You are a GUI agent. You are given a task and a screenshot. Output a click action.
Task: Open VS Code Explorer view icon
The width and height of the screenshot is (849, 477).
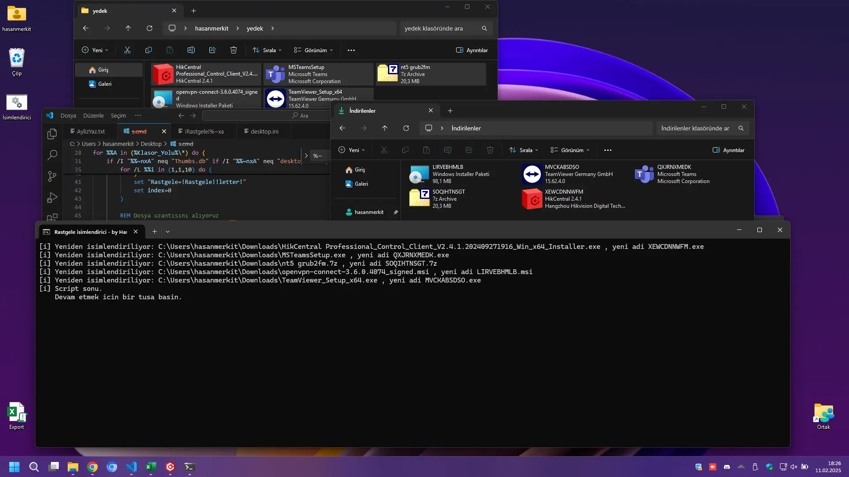[52, 134]
